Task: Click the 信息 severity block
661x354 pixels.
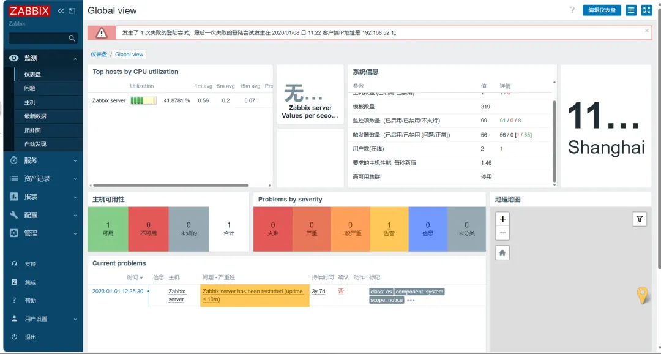Action: coord(428,229)
